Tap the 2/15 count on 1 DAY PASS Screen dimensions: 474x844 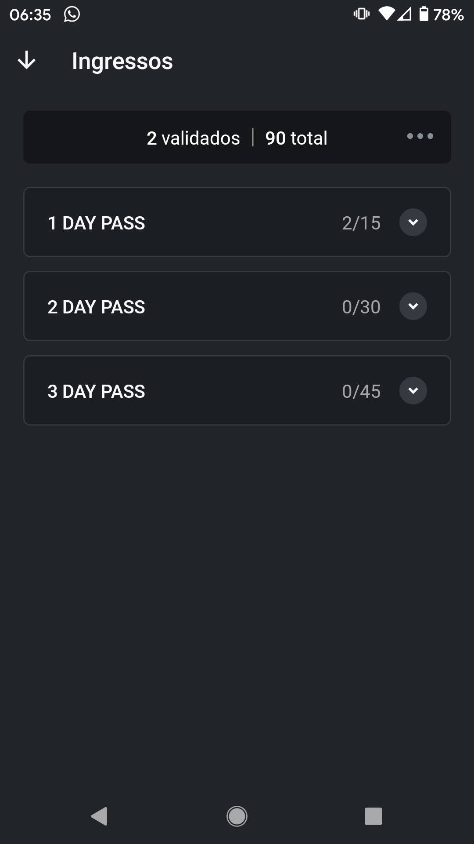tap(361, 223)
